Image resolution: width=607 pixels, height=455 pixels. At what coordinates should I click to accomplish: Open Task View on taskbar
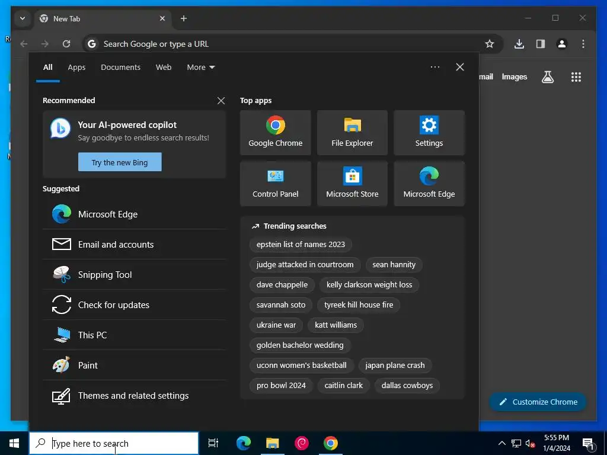click(213, 443)
